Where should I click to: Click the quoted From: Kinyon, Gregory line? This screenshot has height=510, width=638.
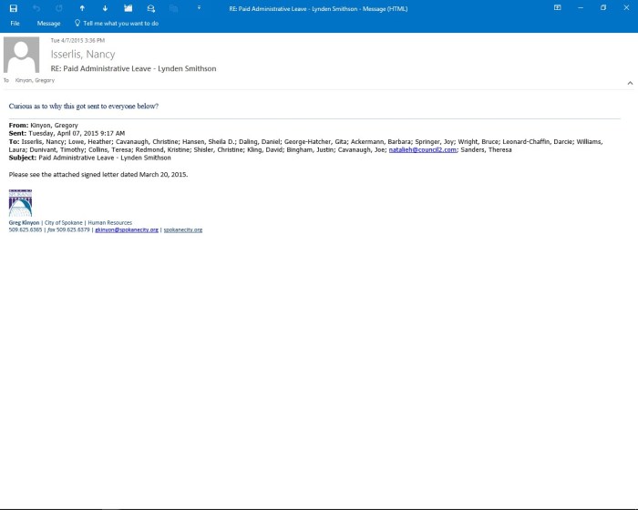(44, 126)
